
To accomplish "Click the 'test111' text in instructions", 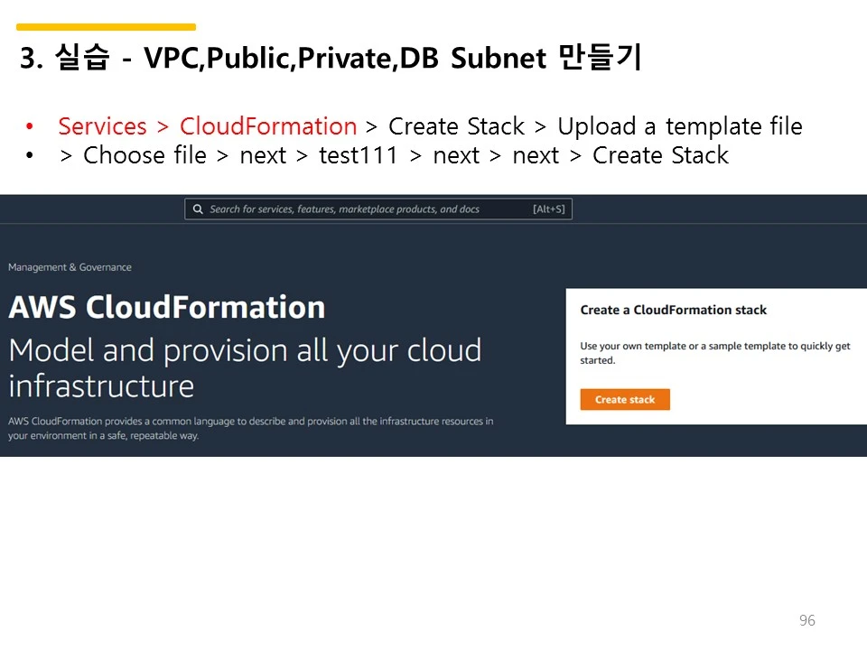I will [x=358, y=155].
